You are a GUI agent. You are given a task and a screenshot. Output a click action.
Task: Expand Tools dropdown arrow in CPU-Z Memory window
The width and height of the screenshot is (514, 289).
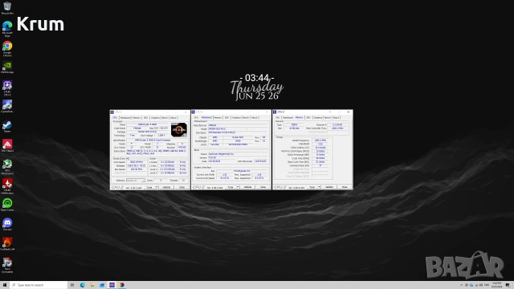(320, 187)
